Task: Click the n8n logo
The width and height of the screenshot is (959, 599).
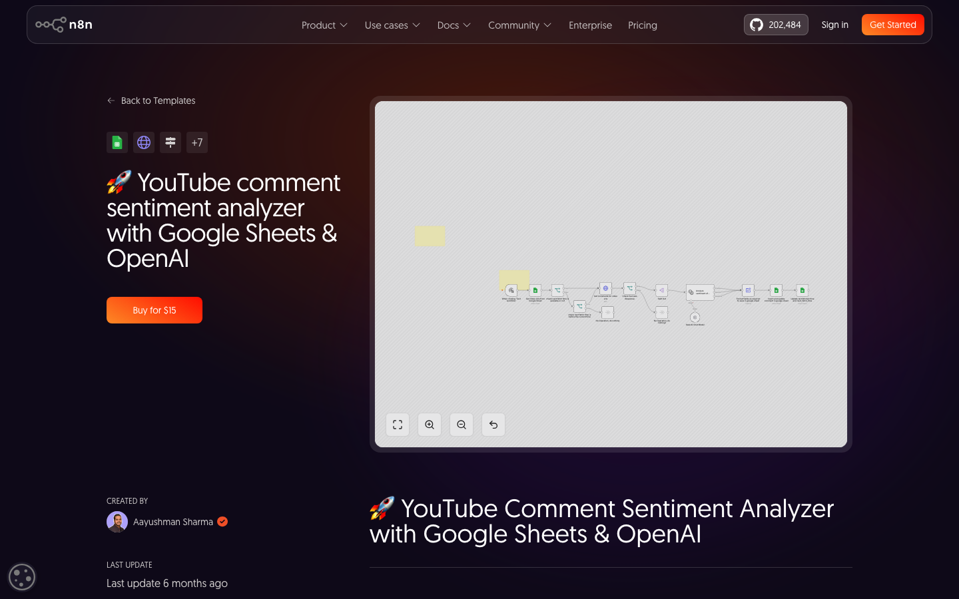Action: coord(64,25)
